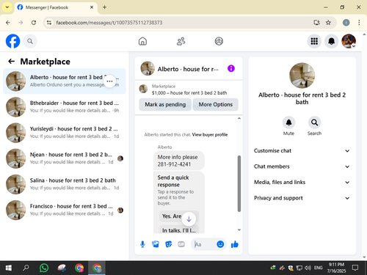Open the Windows notification center
The image size is (367, 275).
[355, 268]
